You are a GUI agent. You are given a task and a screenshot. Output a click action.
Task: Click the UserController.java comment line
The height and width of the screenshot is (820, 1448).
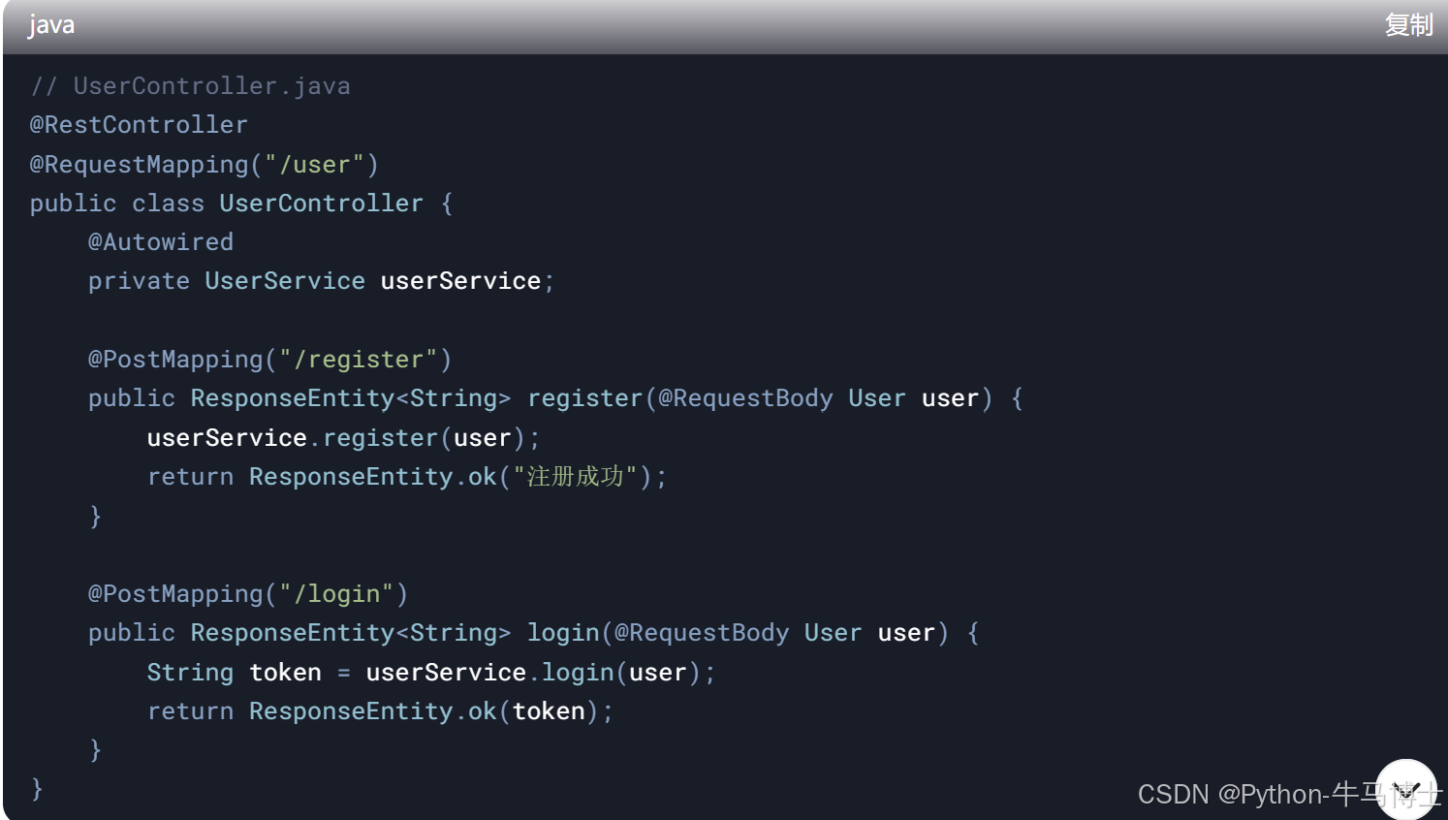(x=190, y=85)
